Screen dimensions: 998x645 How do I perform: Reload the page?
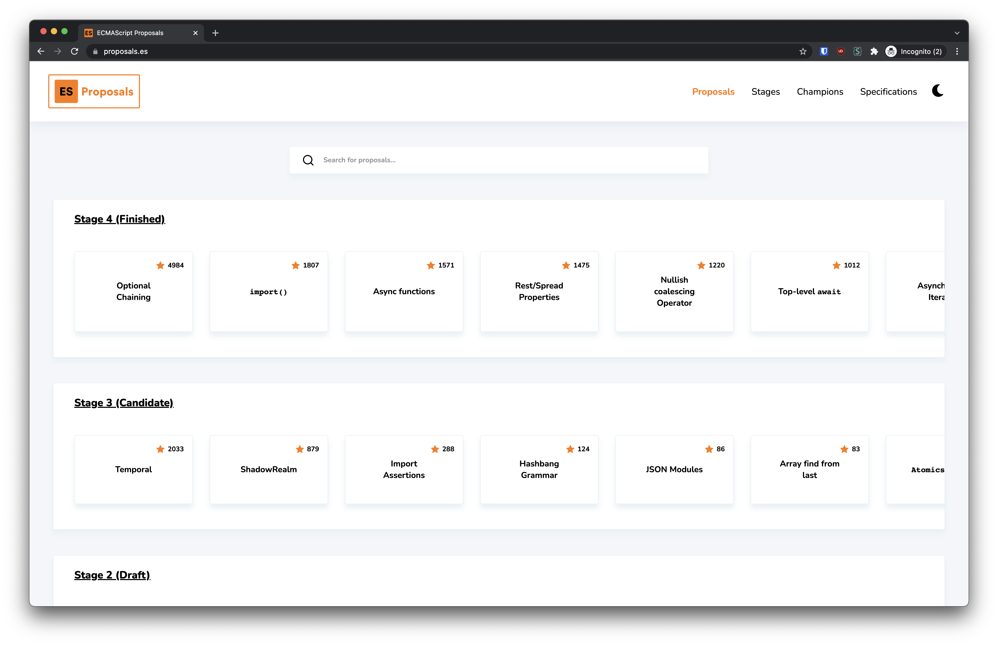click(x=75, y=51)
